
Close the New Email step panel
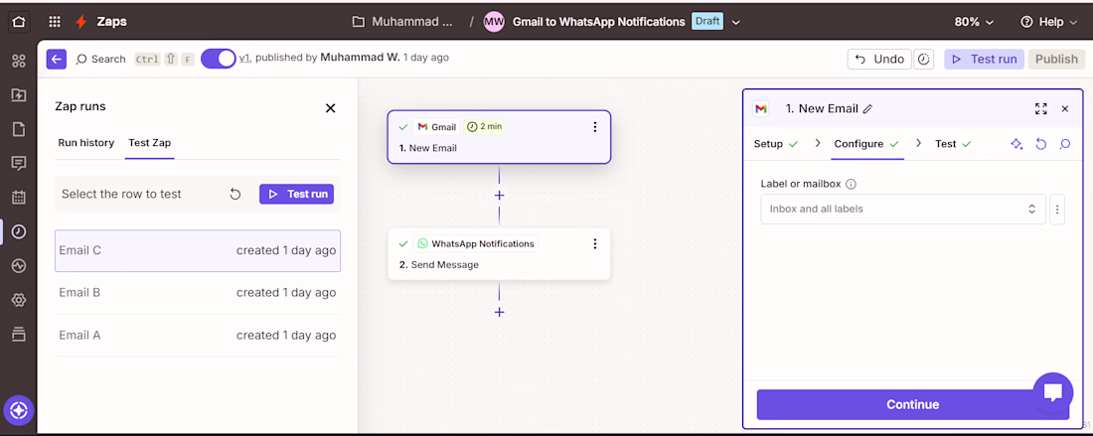point(1065,108)
